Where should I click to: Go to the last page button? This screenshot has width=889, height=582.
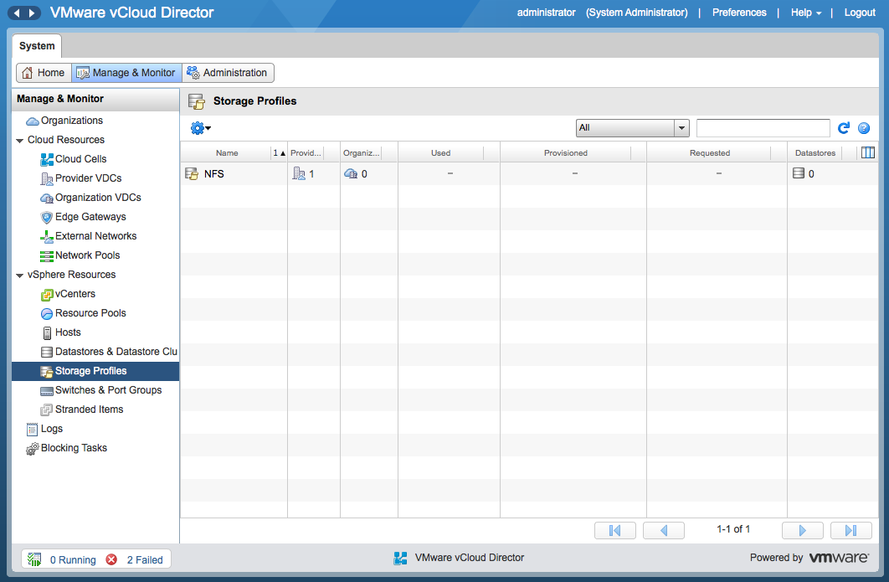851,530
